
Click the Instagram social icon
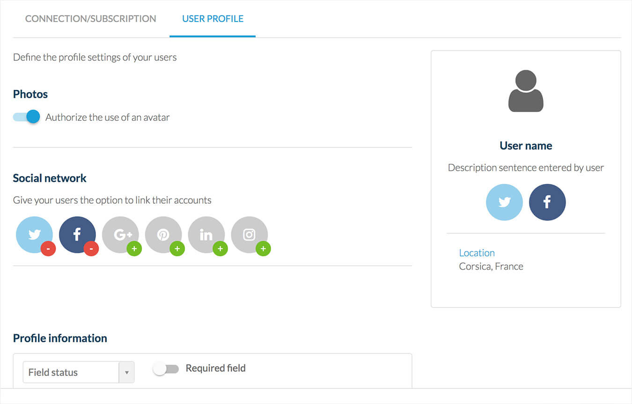(x=249, y=235)
